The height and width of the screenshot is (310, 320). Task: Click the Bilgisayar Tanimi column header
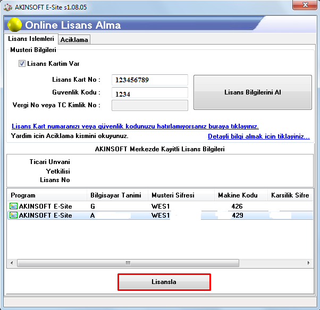[117, 195]
